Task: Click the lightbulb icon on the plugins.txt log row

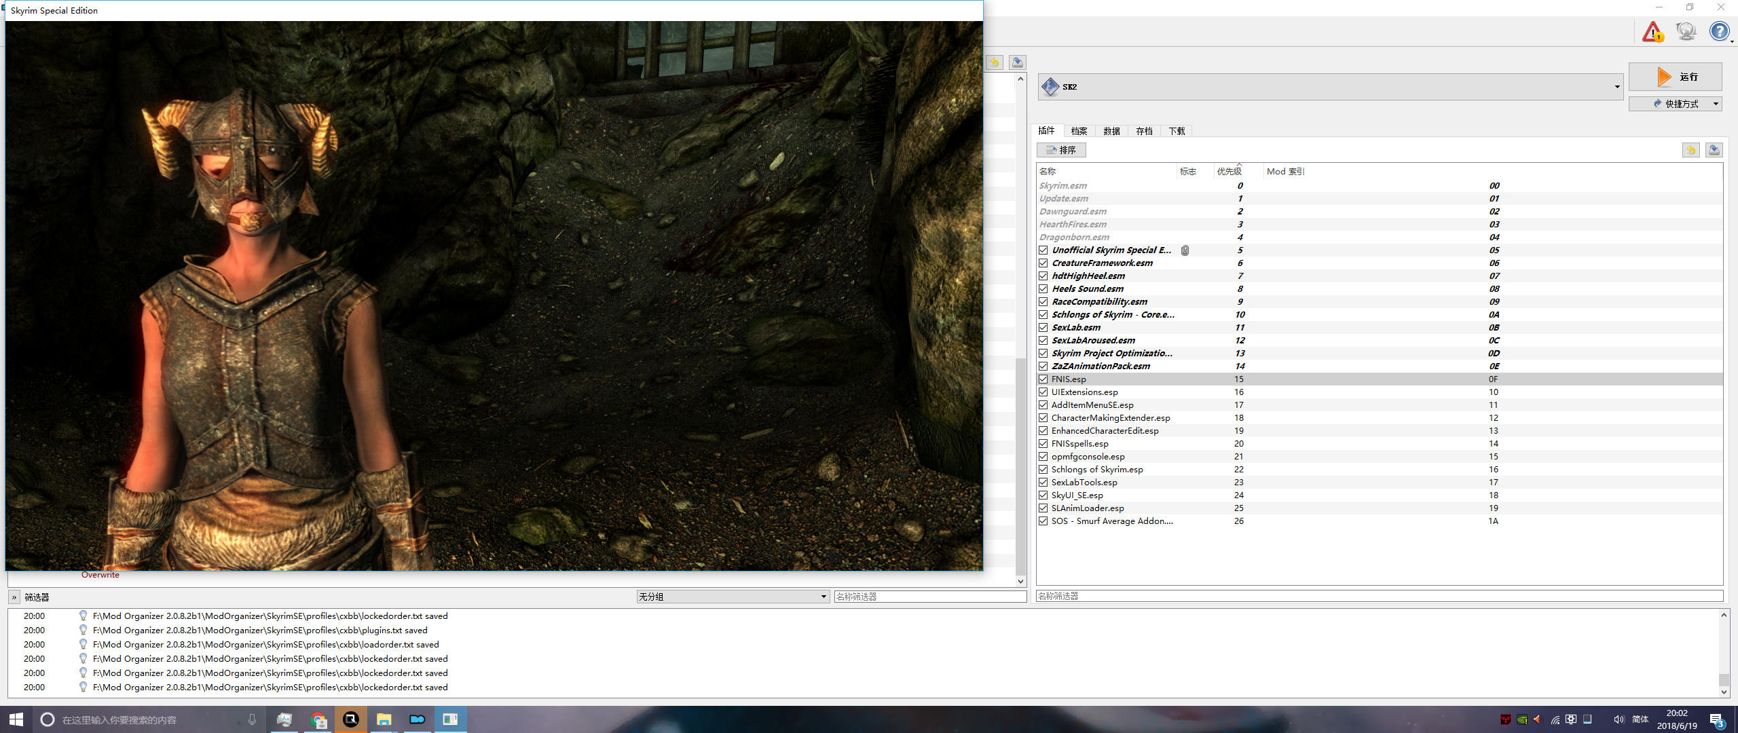Action: [83, 630]
